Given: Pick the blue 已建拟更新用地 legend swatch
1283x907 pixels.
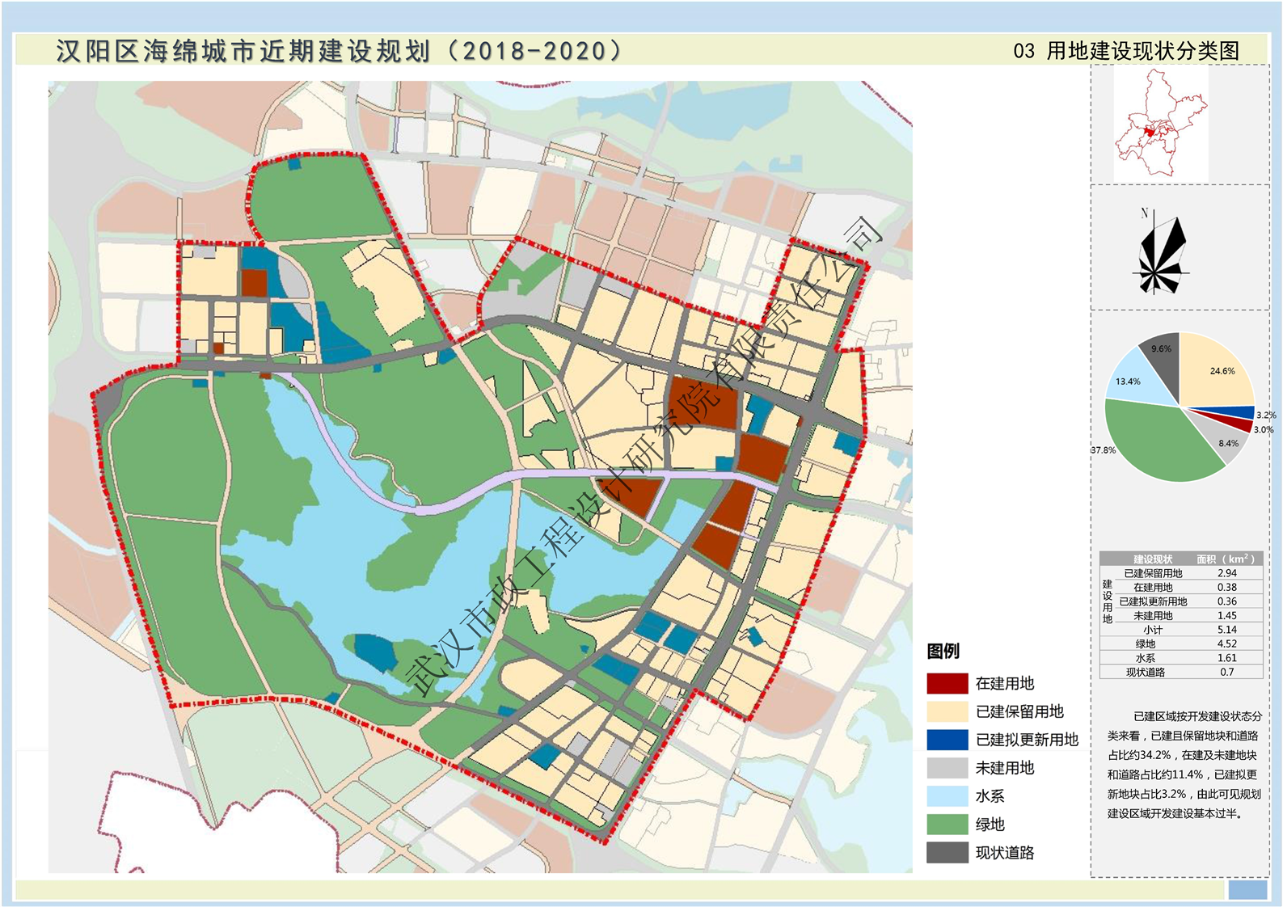Looking at the screenshot, I should tap(947, 740).
